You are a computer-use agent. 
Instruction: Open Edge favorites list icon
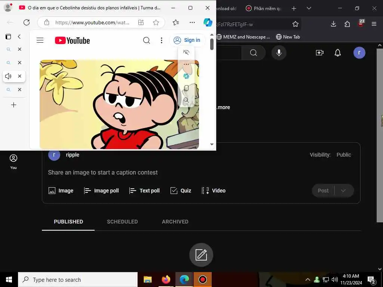click(176, 22)
